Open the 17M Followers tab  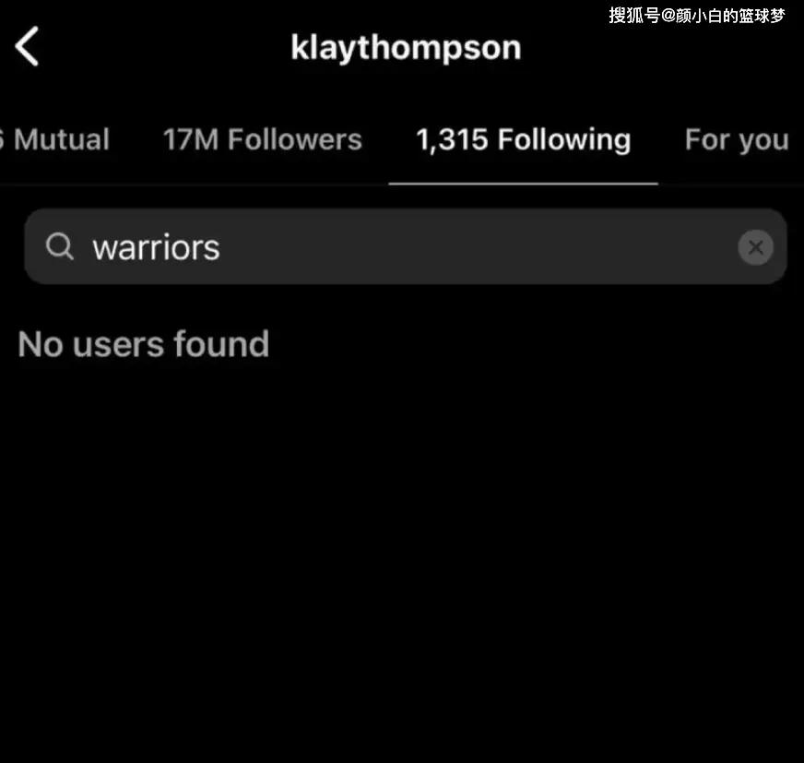(x=263, y=139)
